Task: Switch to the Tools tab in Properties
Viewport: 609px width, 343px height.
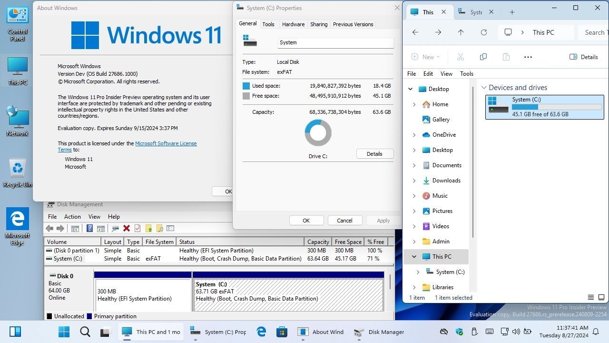Action: tap(268, 24)
